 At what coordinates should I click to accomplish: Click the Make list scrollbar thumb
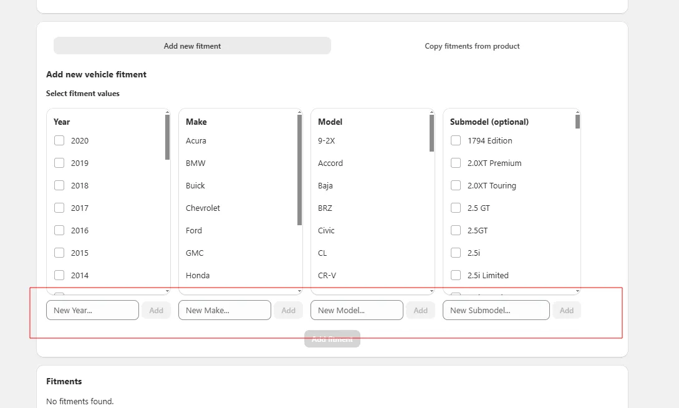click(299, 170)
